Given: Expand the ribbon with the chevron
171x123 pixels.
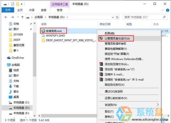Looking at the screenshot, I should pyautogui.click(x=163, y=10).
